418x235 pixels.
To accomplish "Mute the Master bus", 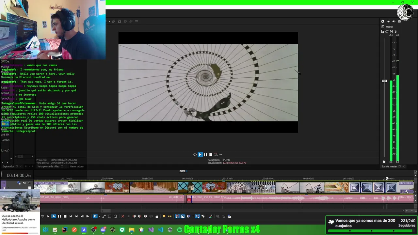I will (391, 31).
